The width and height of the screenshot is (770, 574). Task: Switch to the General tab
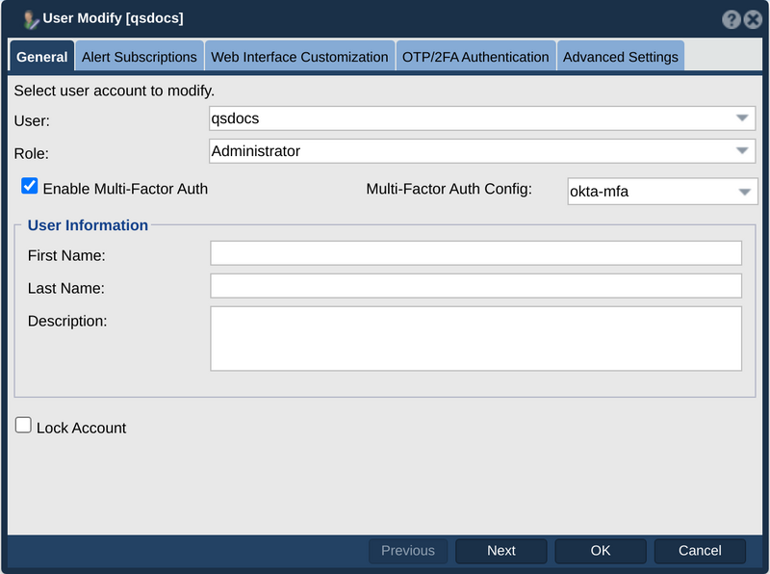pyautogui.click(x=41, y=57)
